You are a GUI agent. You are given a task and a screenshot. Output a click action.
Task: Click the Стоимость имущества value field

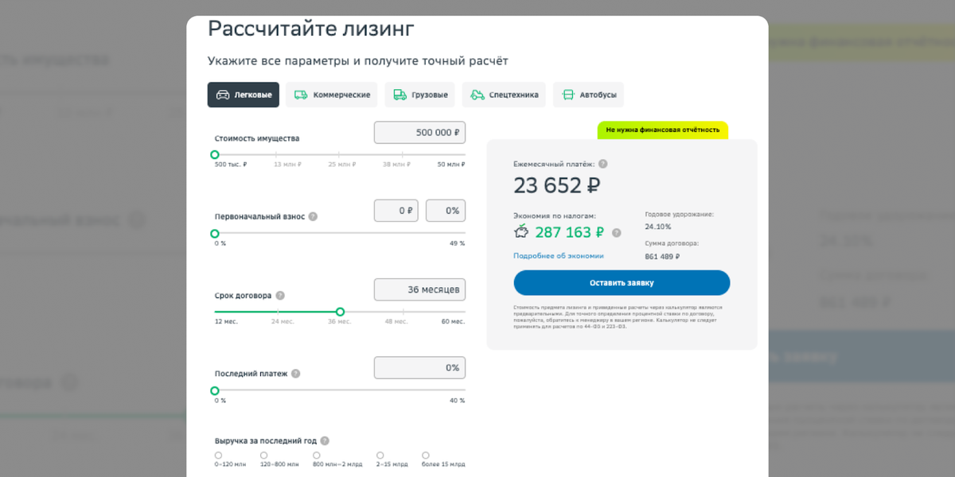click(419, 132)
